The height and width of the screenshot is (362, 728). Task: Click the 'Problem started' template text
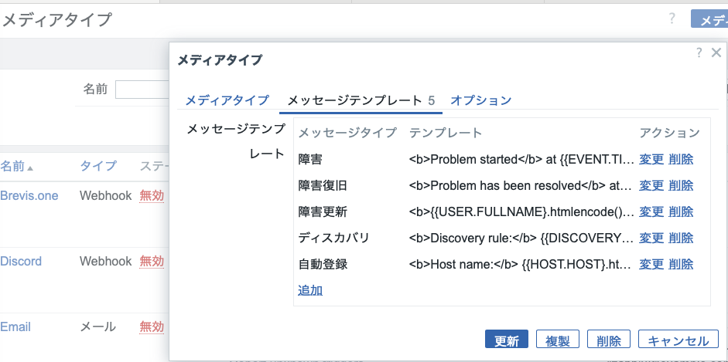[521, 159]
